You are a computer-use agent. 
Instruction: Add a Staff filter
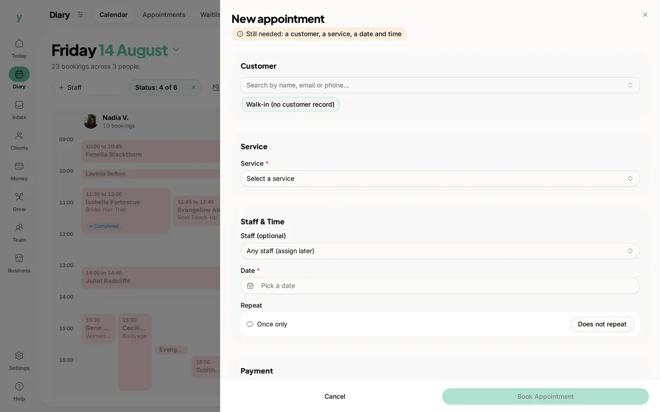[x=70, y=87]
